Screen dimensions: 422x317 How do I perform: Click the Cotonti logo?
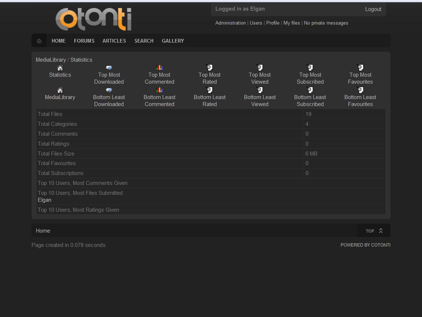(93, 19)
